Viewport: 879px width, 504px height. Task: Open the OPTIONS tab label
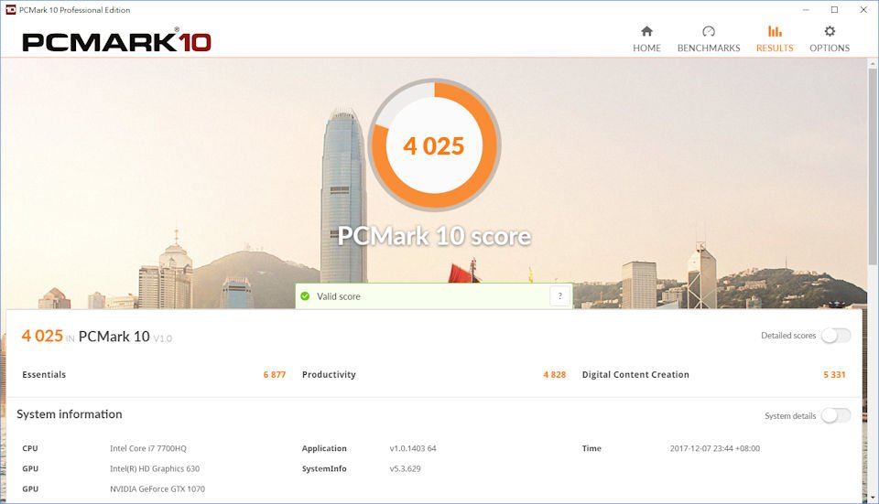tap(830, 48)
